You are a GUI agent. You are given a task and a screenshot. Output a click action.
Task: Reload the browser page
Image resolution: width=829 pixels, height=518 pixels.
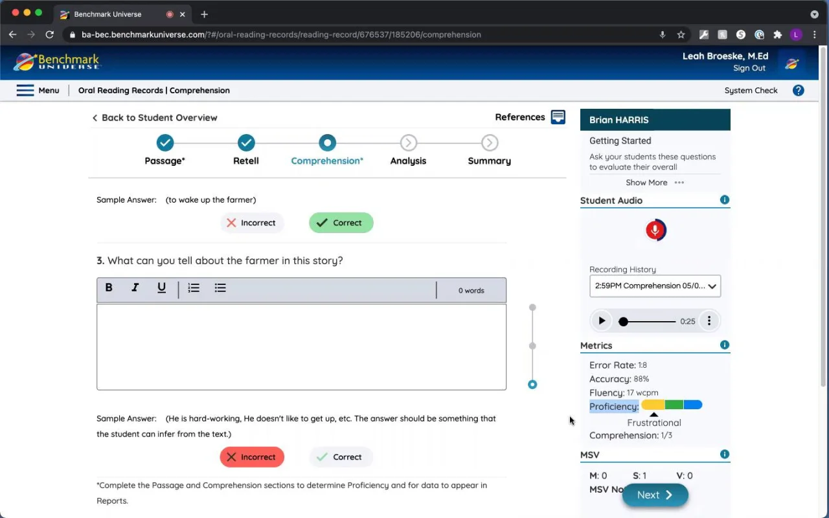click(49, 34)
